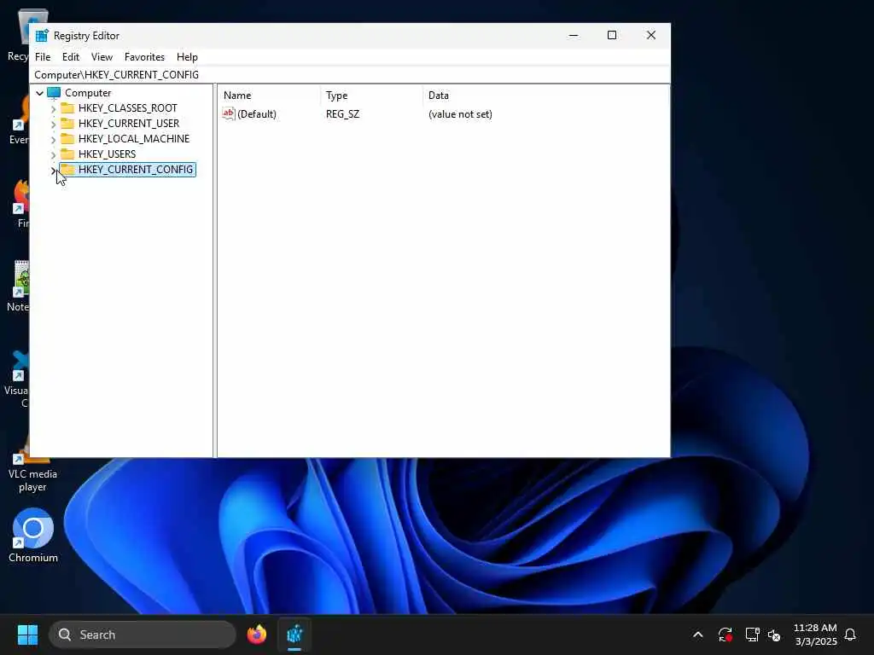
Task: Close the Registry Editor window
Action: pos(650,35)
